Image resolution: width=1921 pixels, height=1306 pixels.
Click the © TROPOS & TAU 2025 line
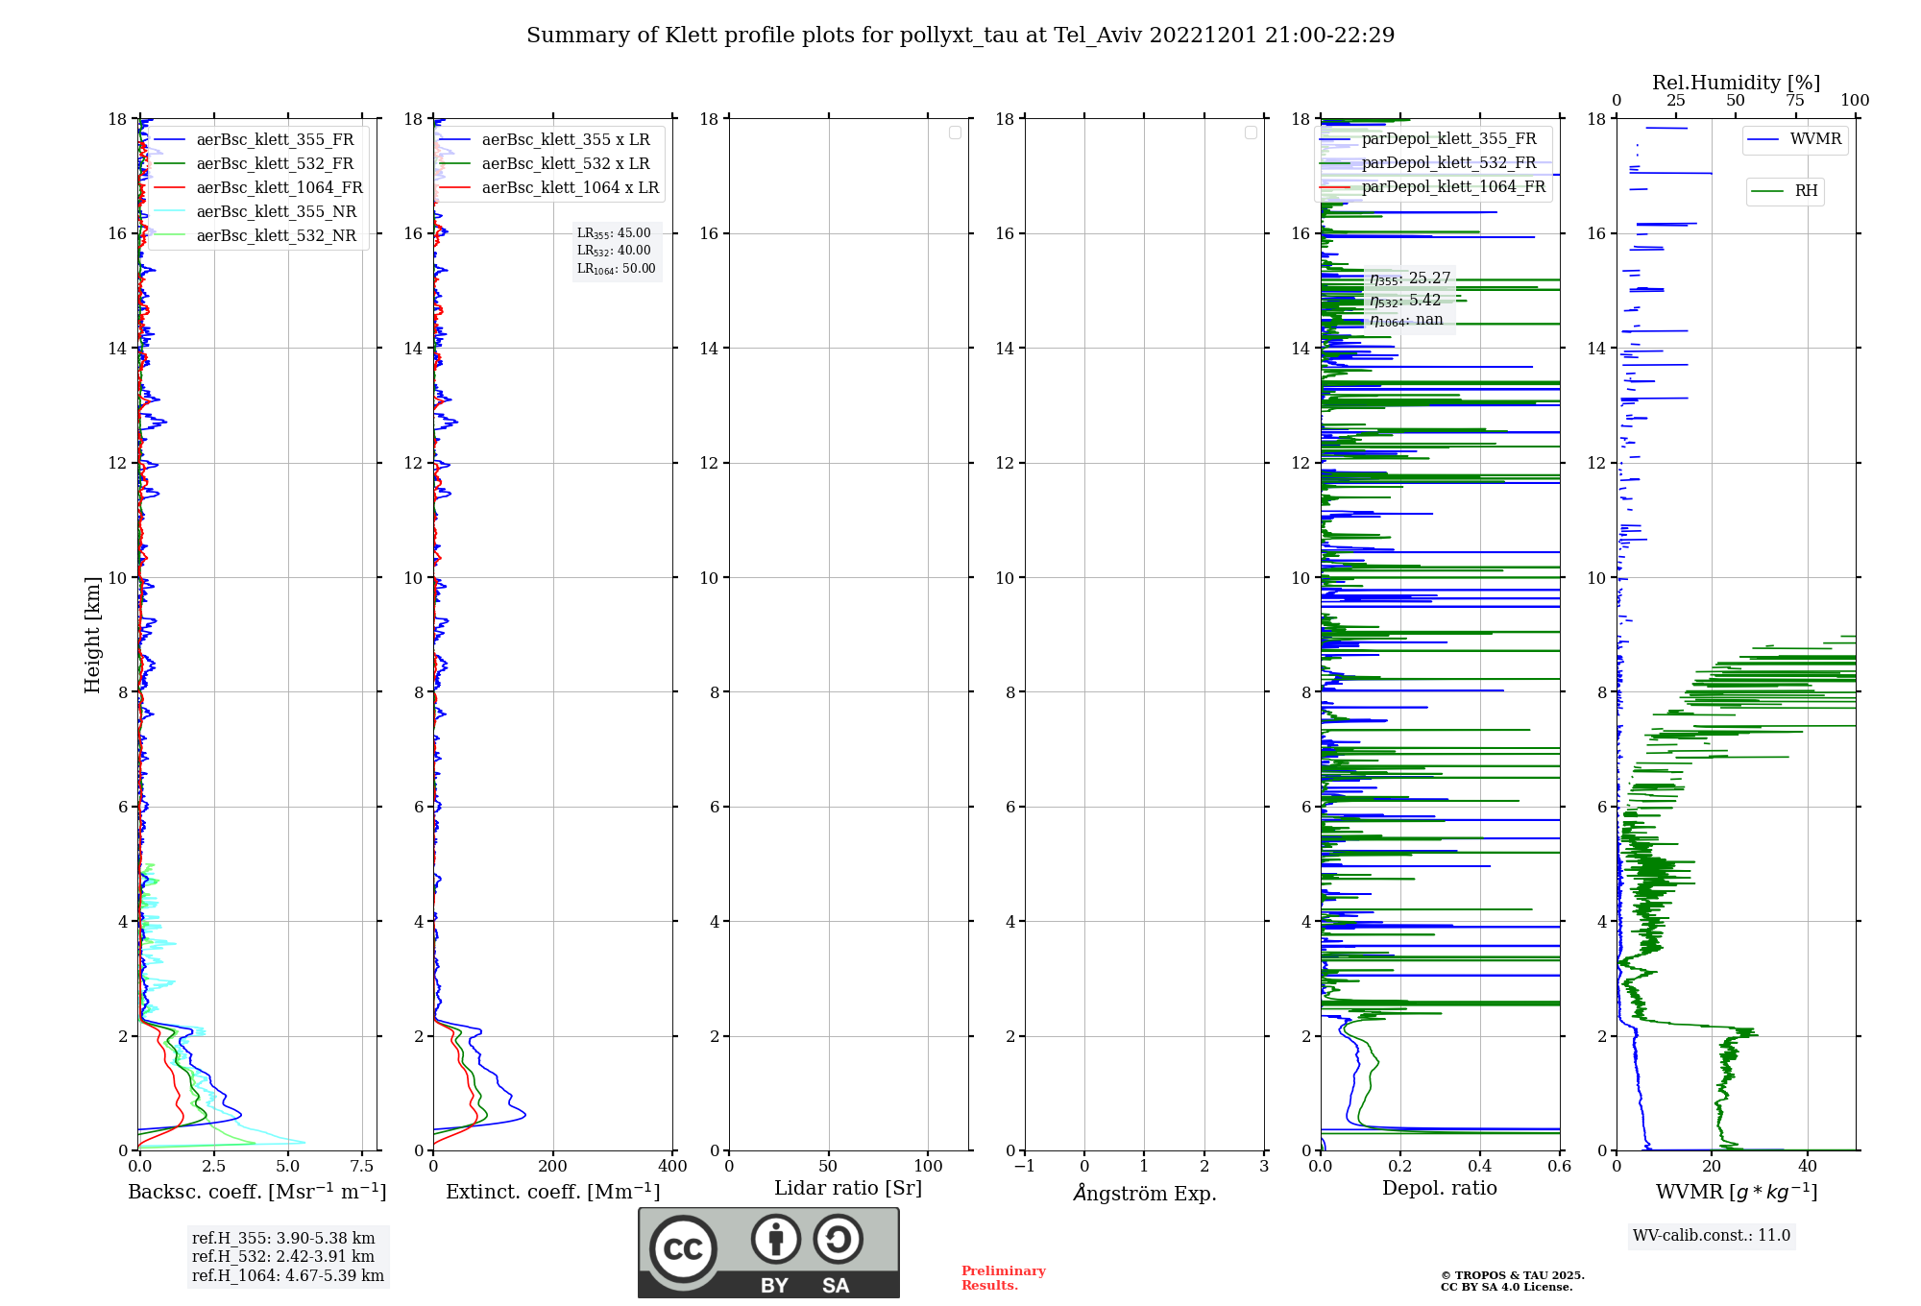point(1513,1275)
